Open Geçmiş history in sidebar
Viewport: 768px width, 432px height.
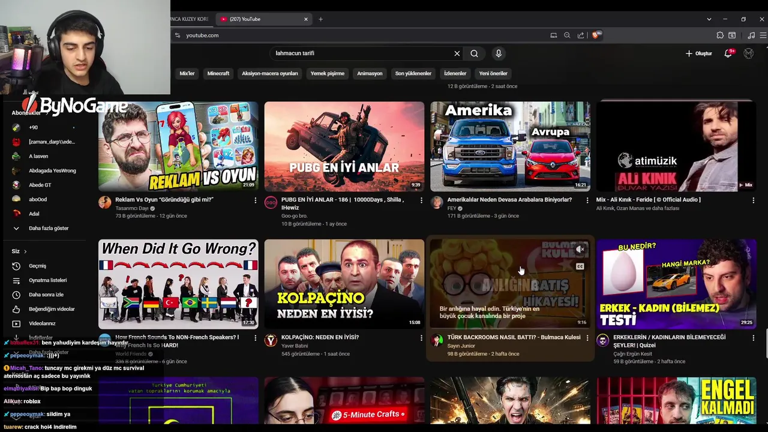pyautogui.click(x=37, y=266)
